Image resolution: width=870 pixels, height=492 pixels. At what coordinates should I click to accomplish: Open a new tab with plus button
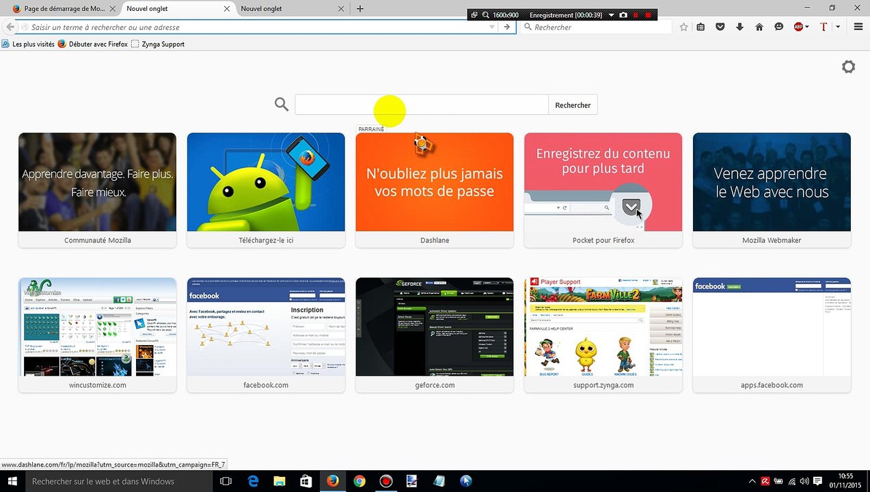point(360,9)
